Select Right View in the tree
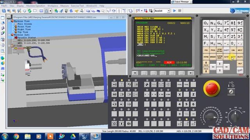The height and width of the screenshot is (140, 250). (24, 30)
